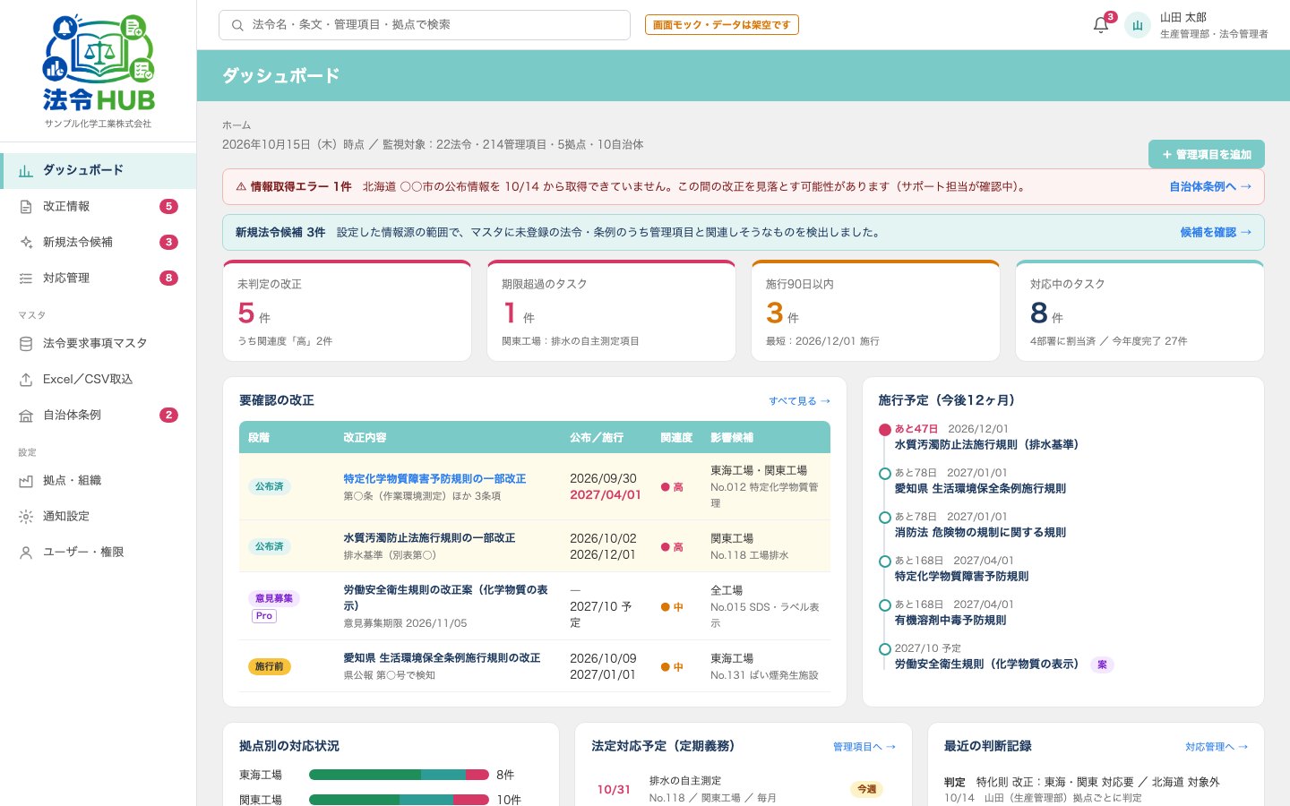Click the 拠点・組織 factory icon
Viewport: 1290px width, 806px height.
pyautogui.click(x=26, y=481)
